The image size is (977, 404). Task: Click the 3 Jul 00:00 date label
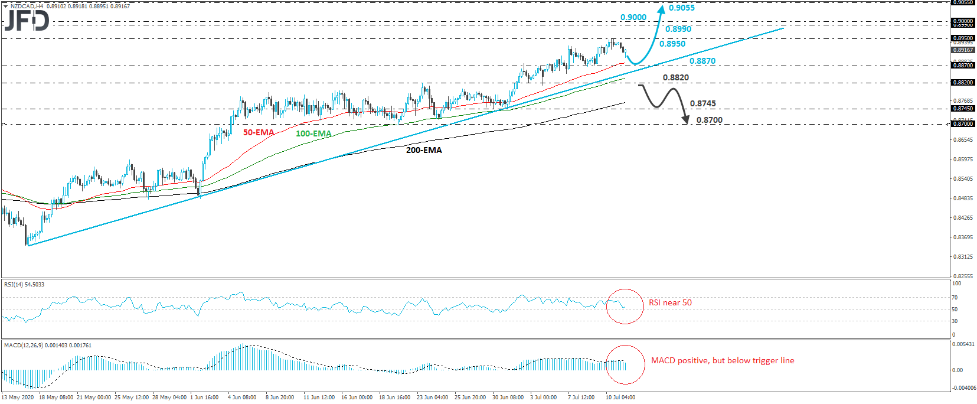pyautogui.click(x=544, y=398)
